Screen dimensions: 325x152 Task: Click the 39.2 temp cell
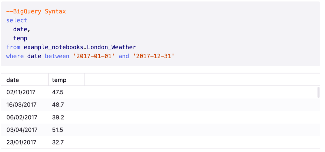(58, 117)
